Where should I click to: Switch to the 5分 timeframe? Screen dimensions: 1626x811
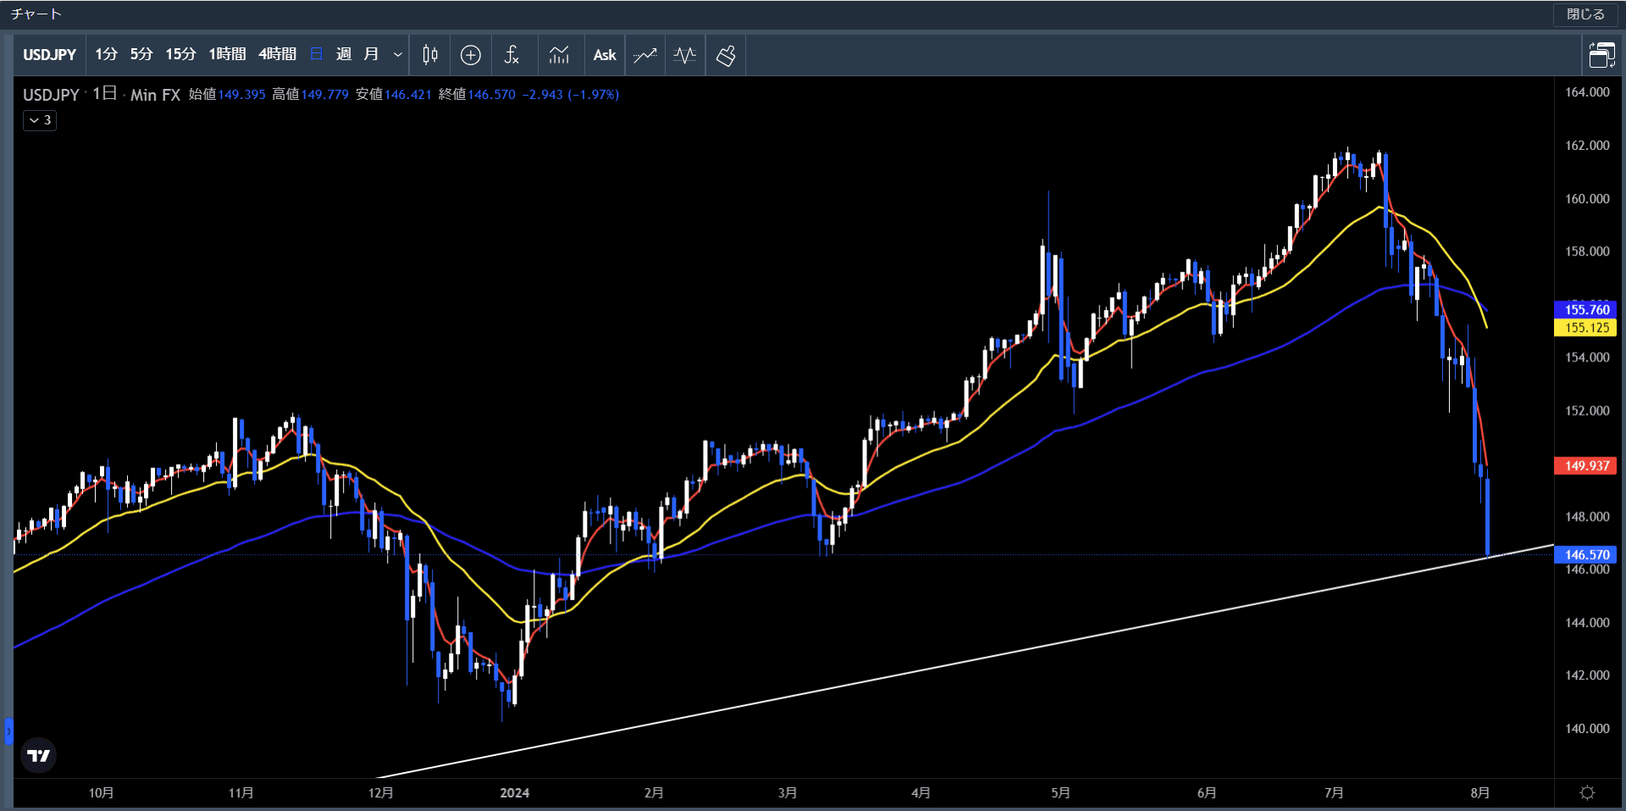tap(141, 55)
